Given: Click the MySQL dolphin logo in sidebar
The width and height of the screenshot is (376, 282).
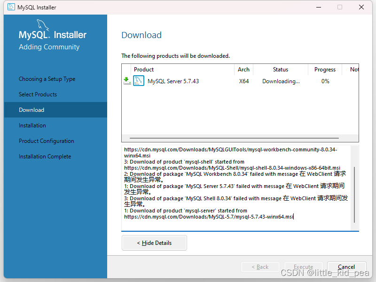Looking at the screenshot, I should point(43,25).
